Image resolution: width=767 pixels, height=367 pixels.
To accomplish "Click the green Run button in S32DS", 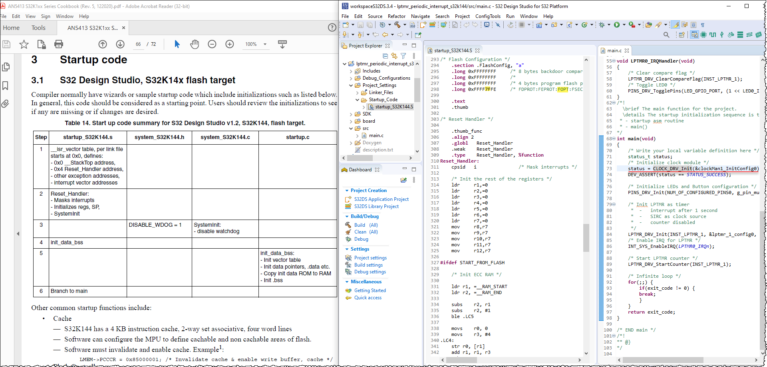I will 617,25.
